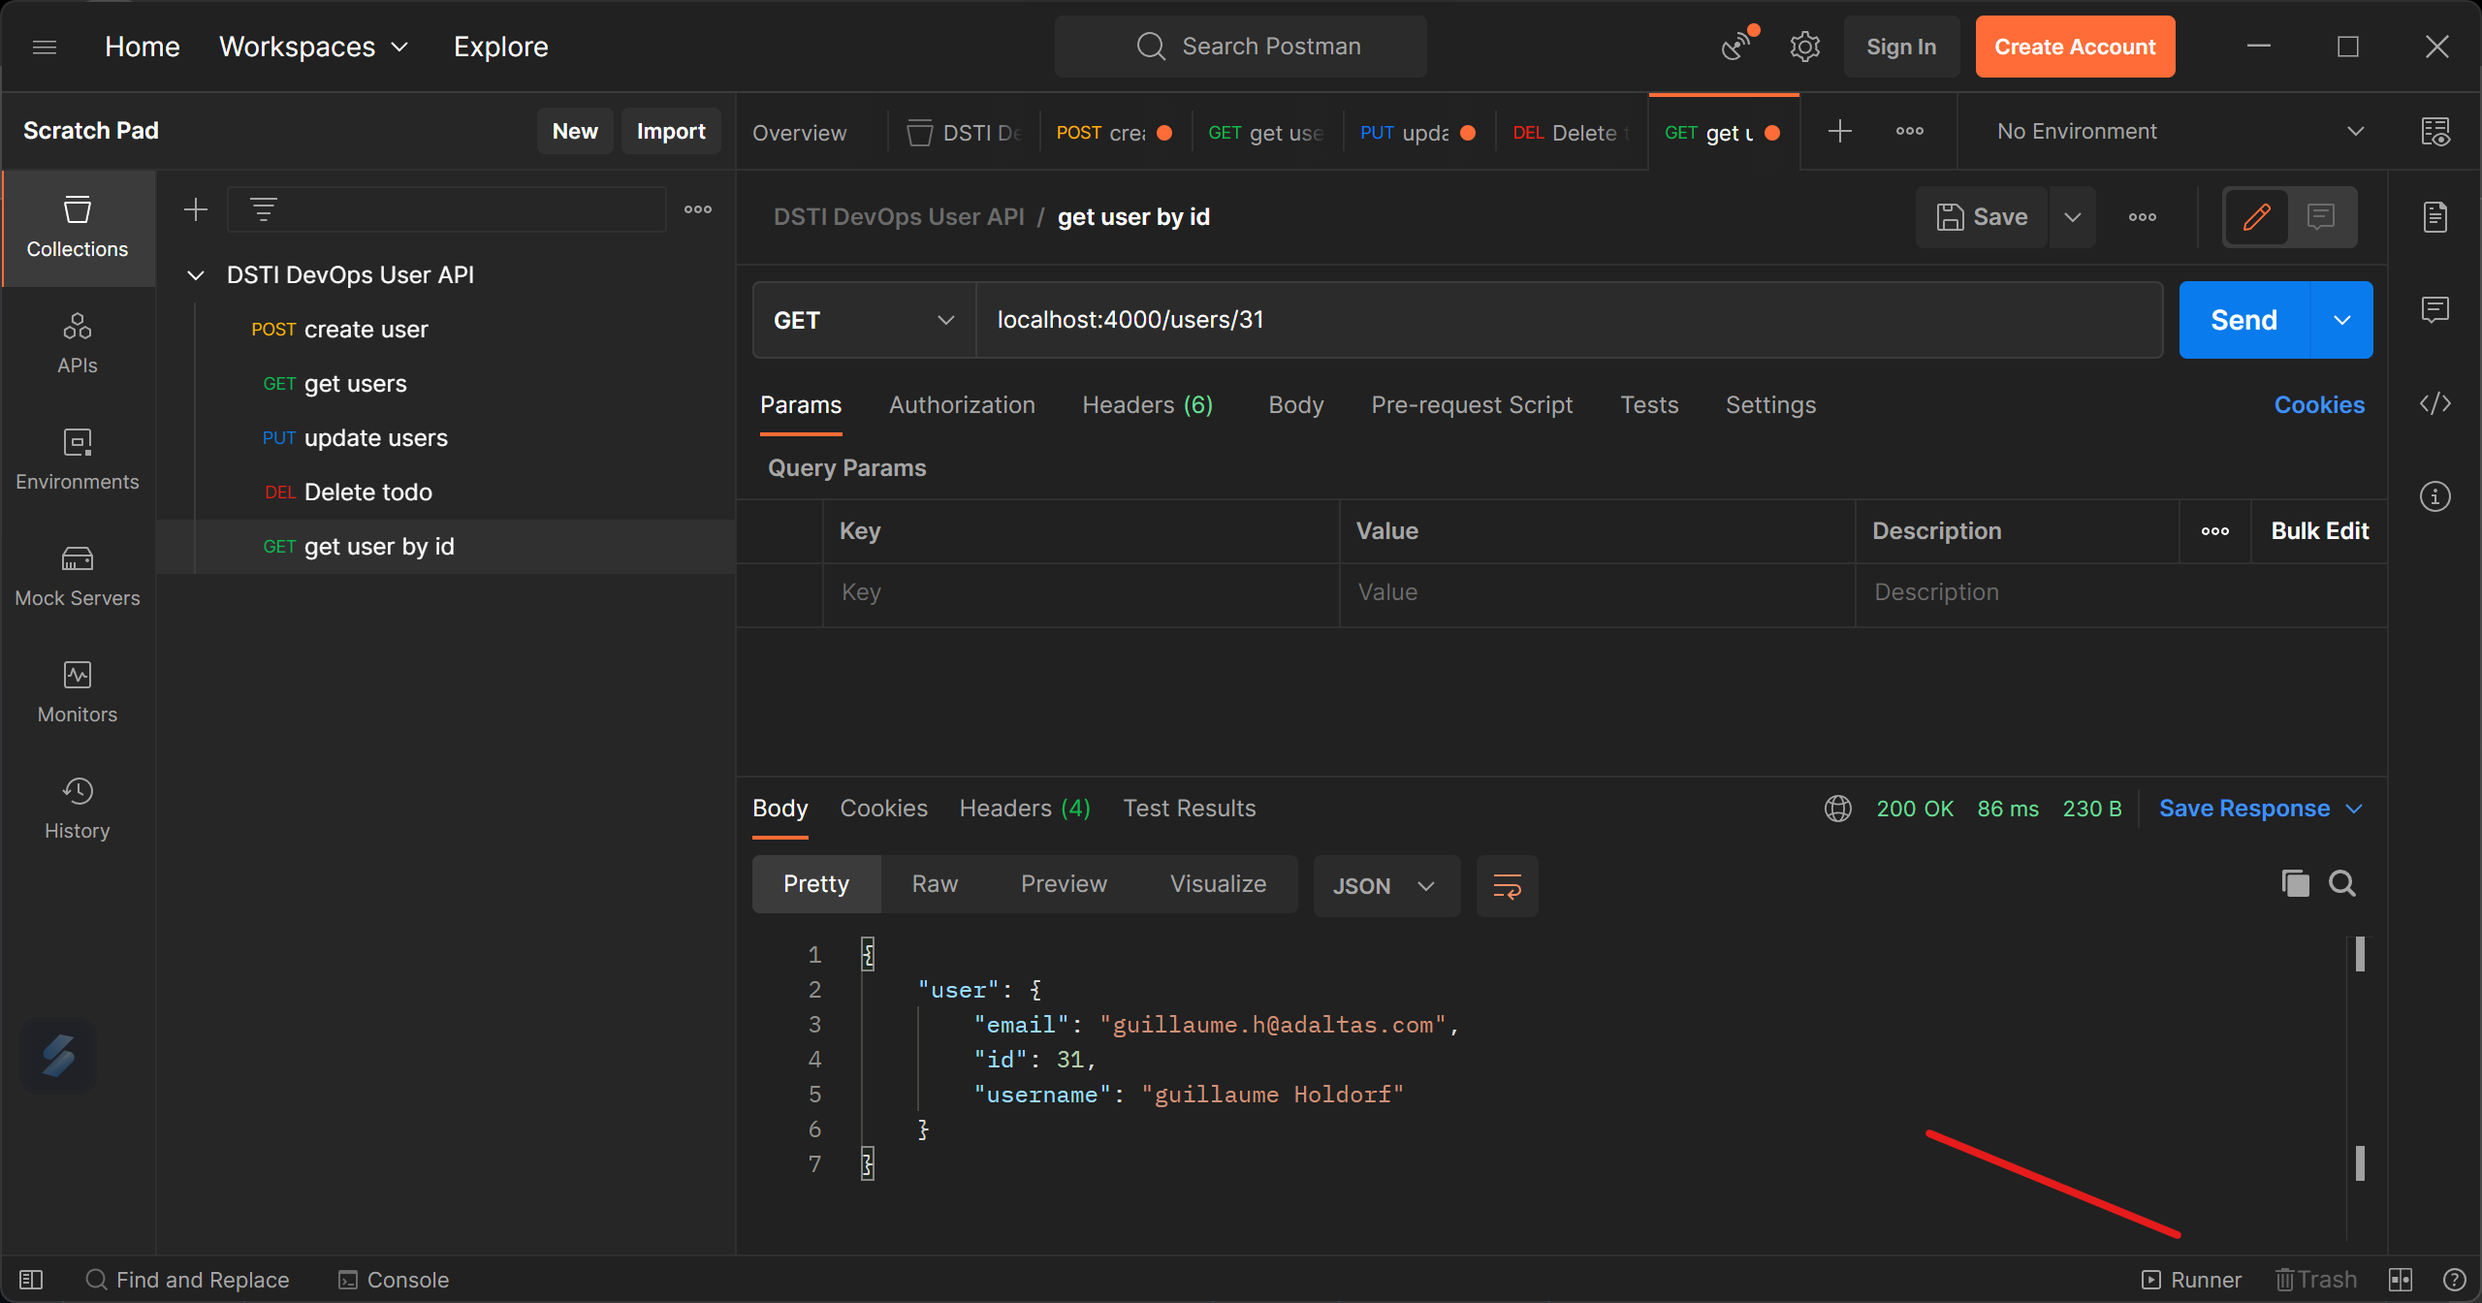Open the hamburger menu
Image resolution: width=2482 pixels, height=1303 pixels.
45,47
